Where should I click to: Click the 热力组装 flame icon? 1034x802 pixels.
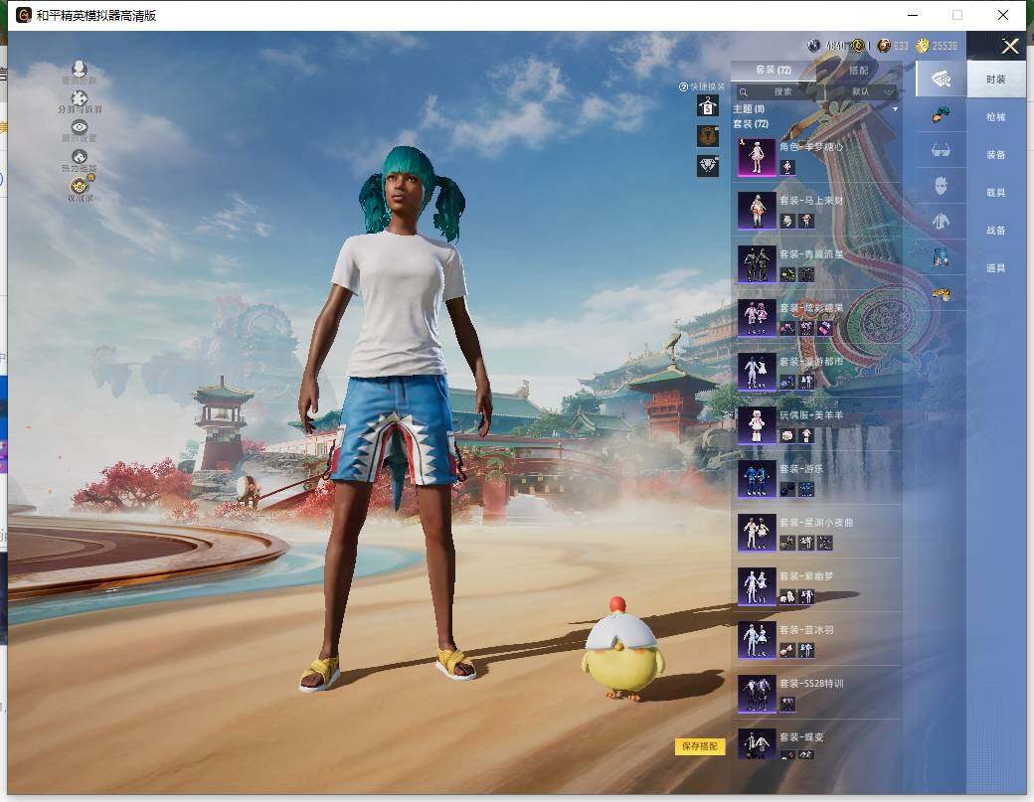[80, 157]
